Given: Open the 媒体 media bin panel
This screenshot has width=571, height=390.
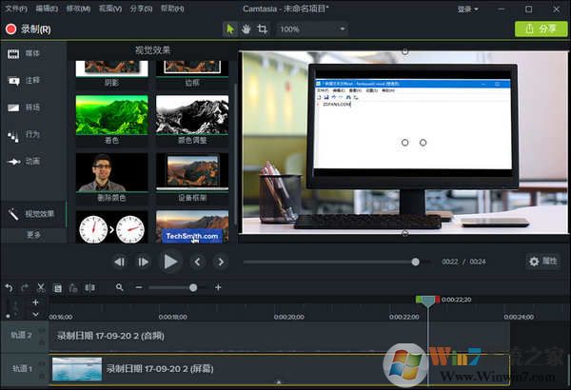Looking at the screenshot, I should [x=24, y=53].
